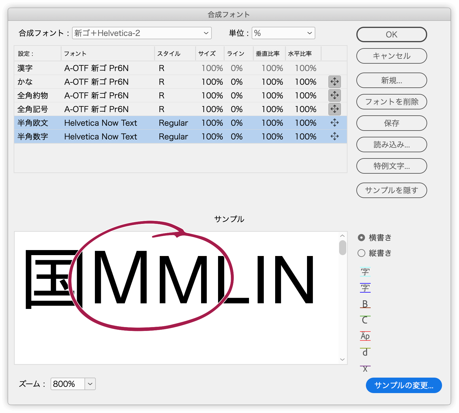Select the 半角数字 row label
Screen dimensions: 459x413
pyautogui.click(x=33, y=136)
